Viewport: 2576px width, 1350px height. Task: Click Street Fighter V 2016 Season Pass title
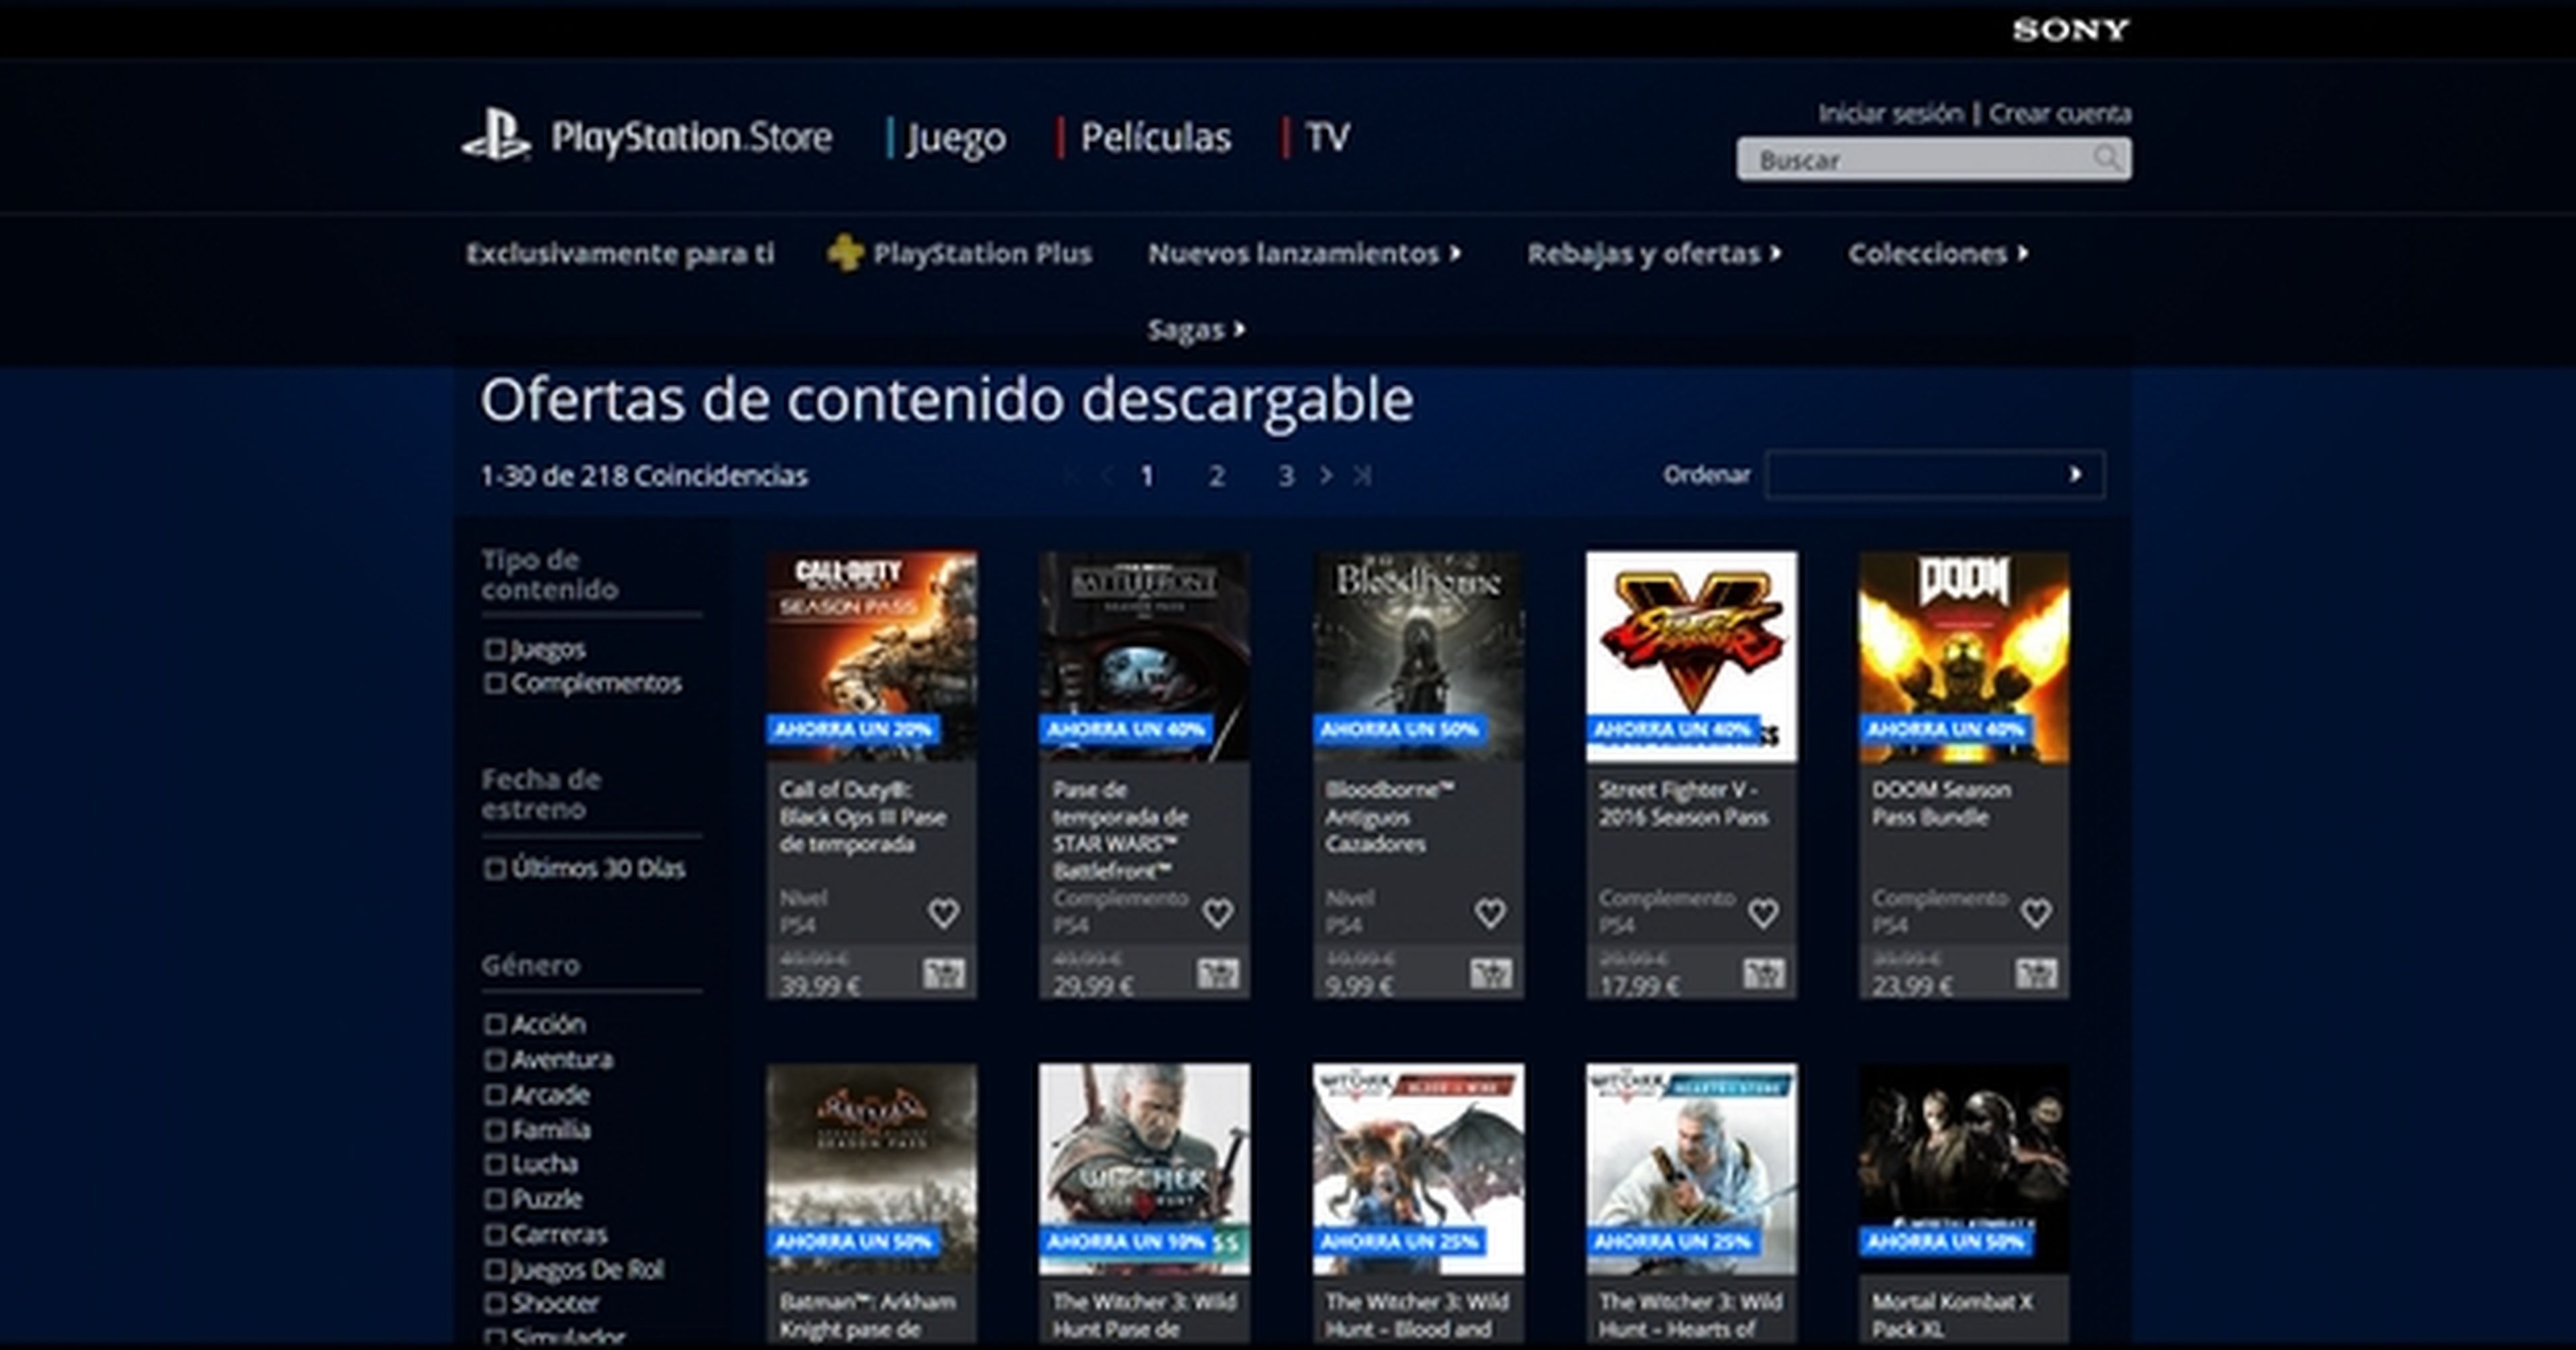coord(1683,803)
